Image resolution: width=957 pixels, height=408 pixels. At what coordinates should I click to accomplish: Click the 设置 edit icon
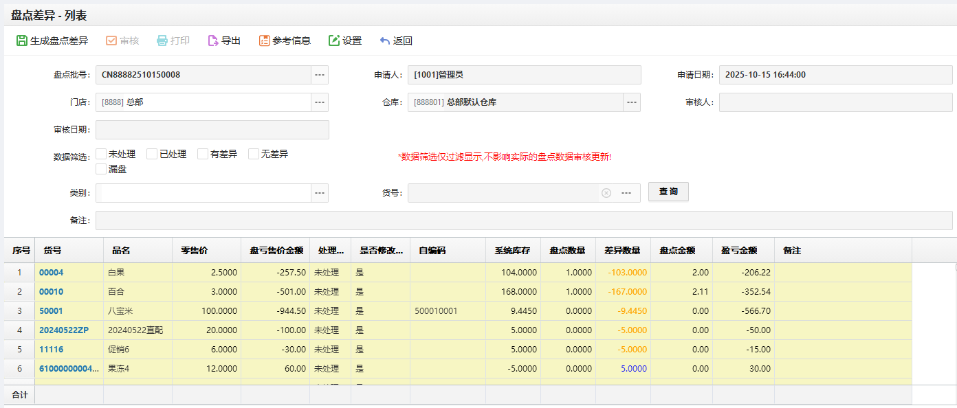click(334, 41)
